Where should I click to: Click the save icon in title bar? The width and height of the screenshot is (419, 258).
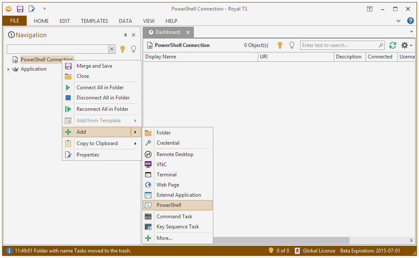(x=20, y=9)
